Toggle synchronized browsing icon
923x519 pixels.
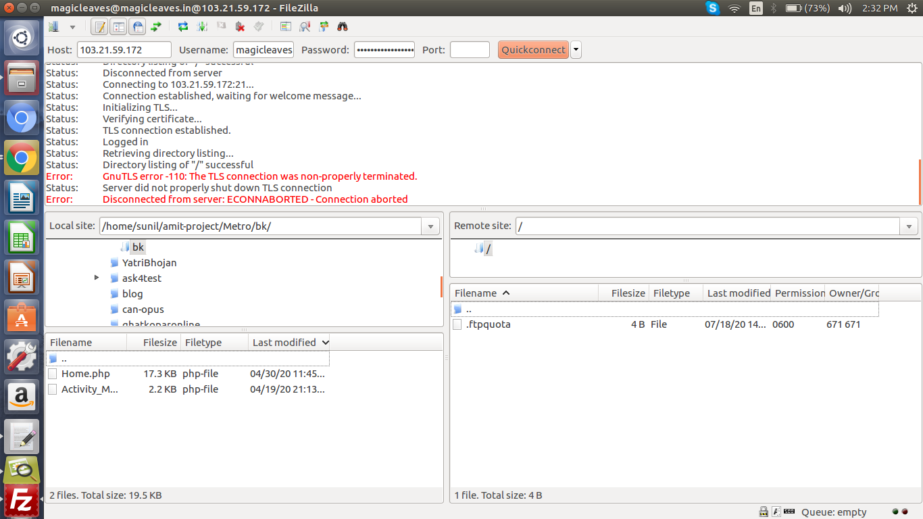click(324, 27)
